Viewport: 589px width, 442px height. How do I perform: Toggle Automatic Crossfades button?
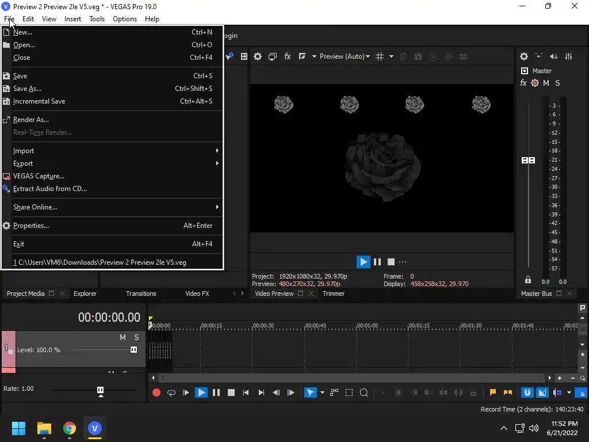click(542, 393)
